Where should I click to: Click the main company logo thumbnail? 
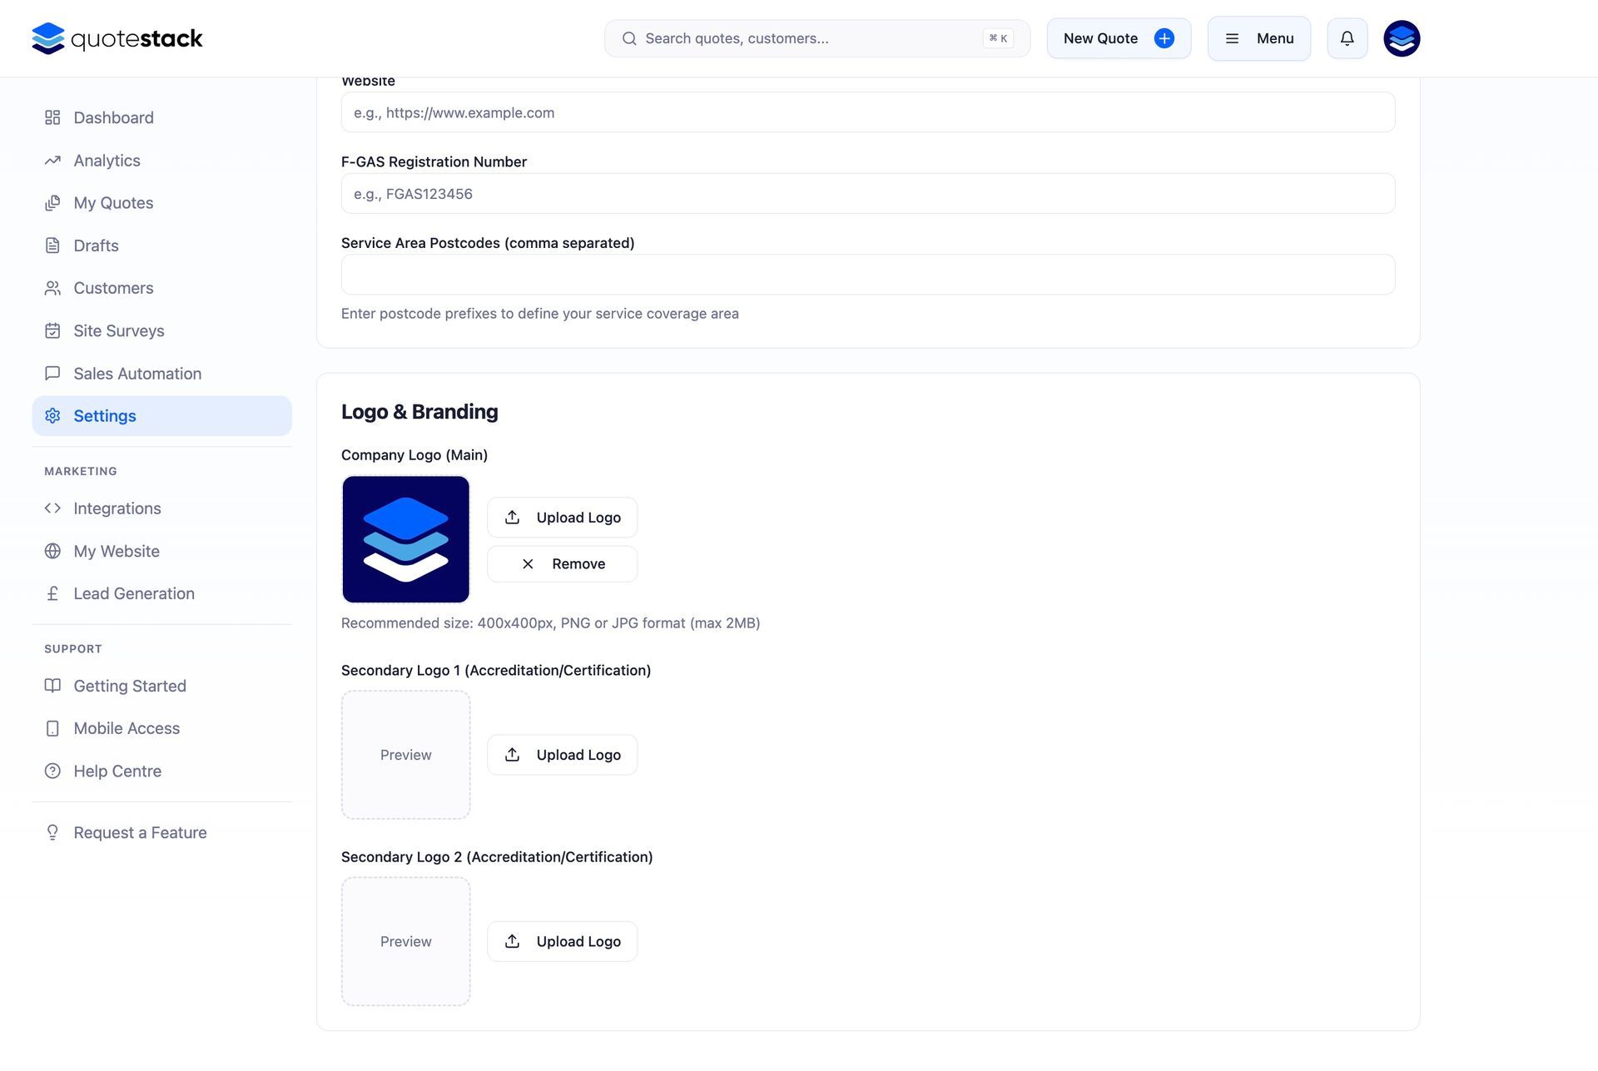[405, 539]
